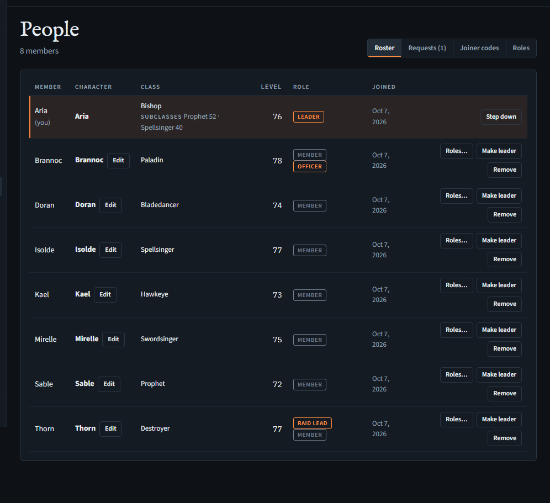
Task: Remove Kael from the roster
Action: [x=504, y=304]
